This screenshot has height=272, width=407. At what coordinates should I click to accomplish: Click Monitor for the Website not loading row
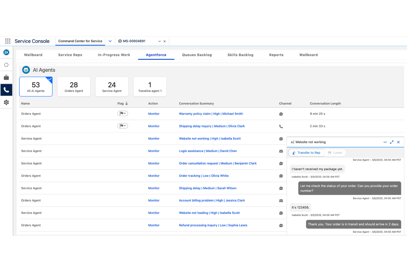point(154,213)
